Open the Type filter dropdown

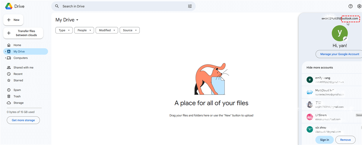[64, 30]
